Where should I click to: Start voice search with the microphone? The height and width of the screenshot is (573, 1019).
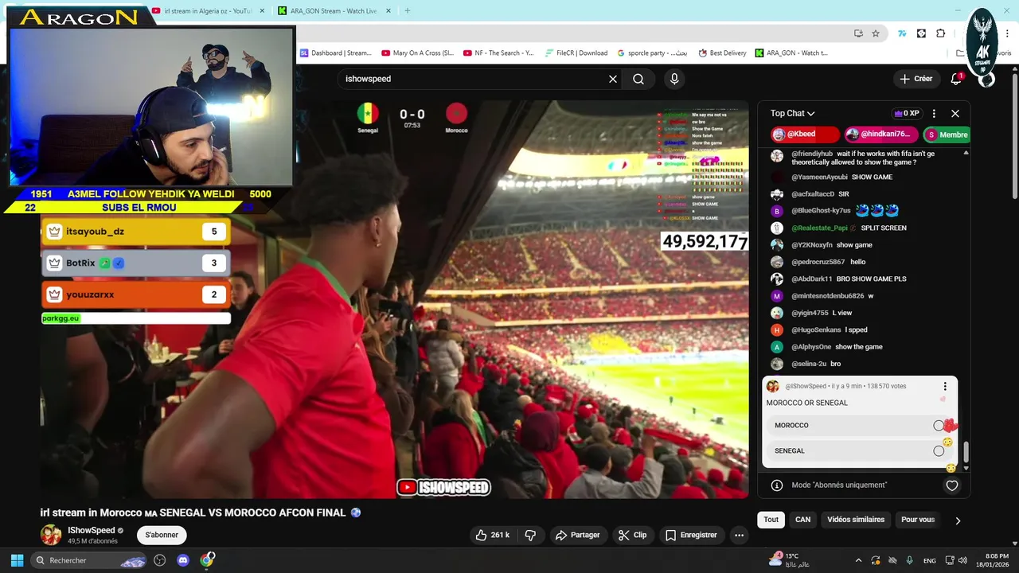pyautogui.click(x=674, y=79)
